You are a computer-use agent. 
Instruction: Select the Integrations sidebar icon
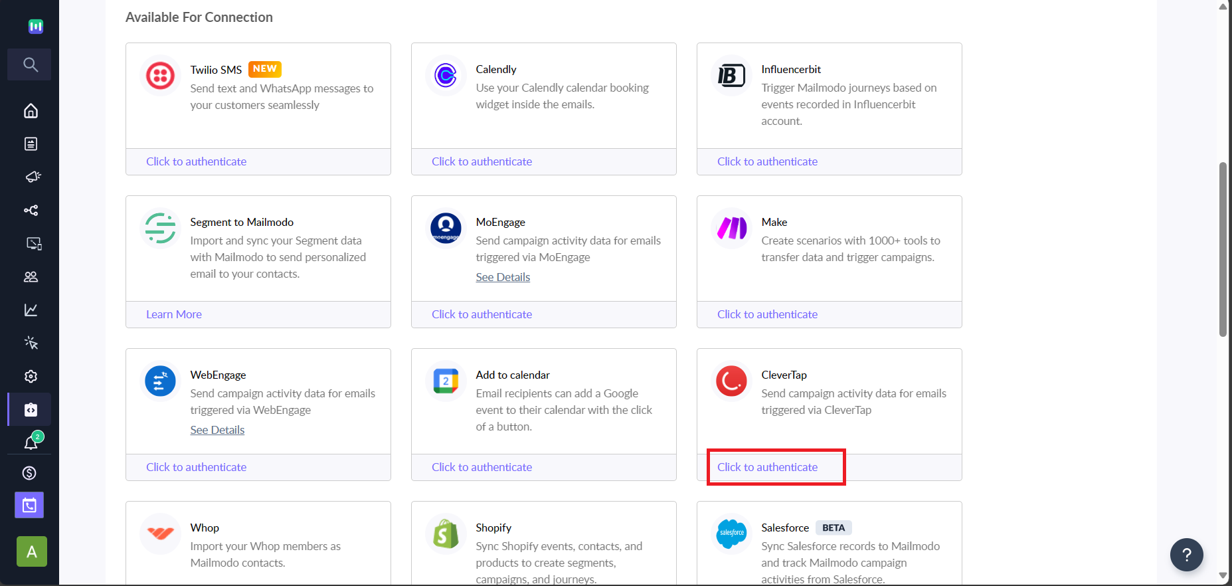tap(31, 410)
